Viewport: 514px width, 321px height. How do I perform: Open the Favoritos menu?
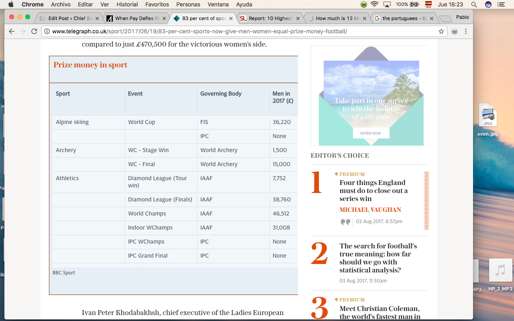click(x=157, y=4)
